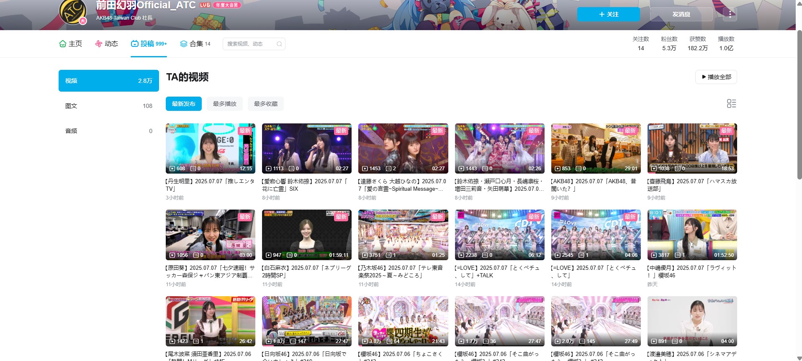Select 视频 category in sidebar
Viewport: 802px width, 361px height.
(109, 81)
